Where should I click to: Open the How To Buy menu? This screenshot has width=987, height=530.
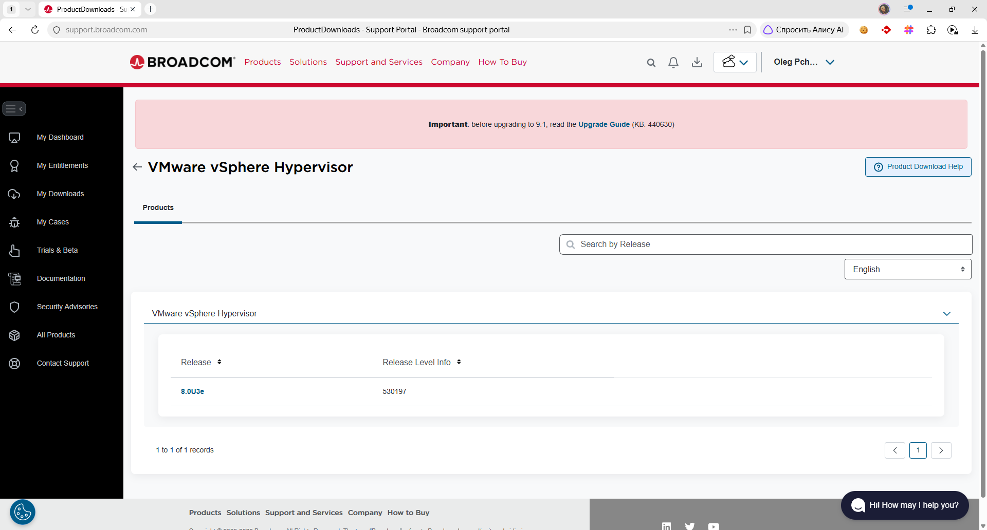pyautogui.click(x=502, y=62)
